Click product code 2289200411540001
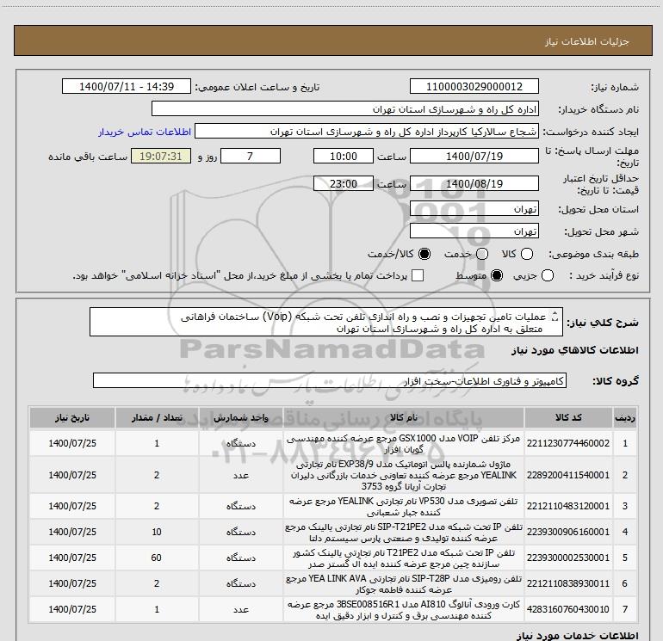Viewport: 663px width, 641px height. [568, 475]
